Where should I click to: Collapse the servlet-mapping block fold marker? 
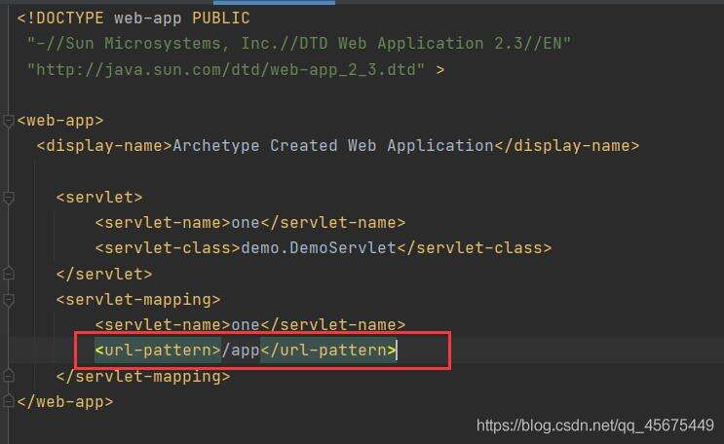[9, 299]
